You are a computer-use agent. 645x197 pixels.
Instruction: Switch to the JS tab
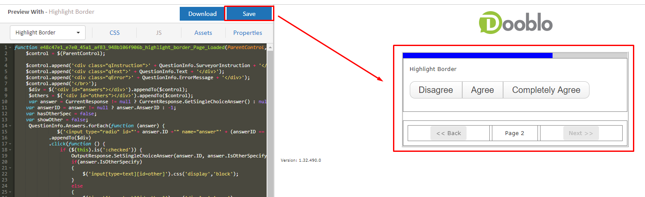tap(159, 33)
